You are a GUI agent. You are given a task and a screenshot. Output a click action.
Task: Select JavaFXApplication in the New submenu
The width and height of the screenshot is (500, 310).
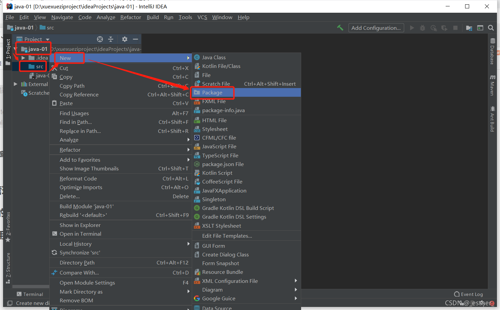[x=246, y=190]
